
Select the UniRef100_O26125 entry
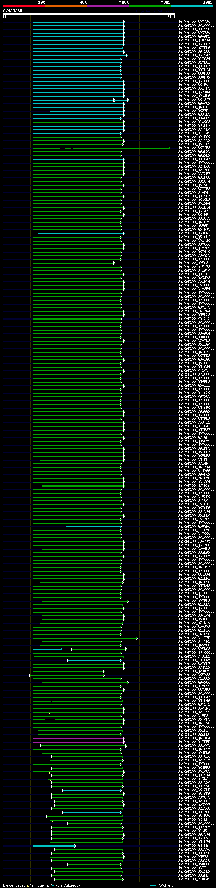(194, 760)
